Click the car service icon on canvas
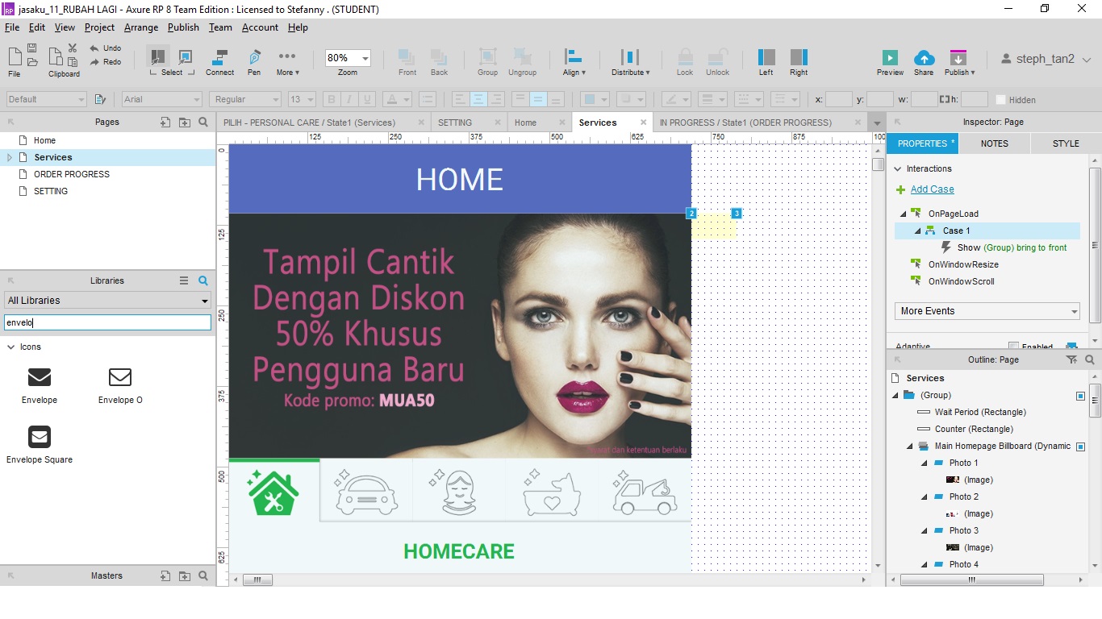1102x619 pixels. click(x=366, y=492)
